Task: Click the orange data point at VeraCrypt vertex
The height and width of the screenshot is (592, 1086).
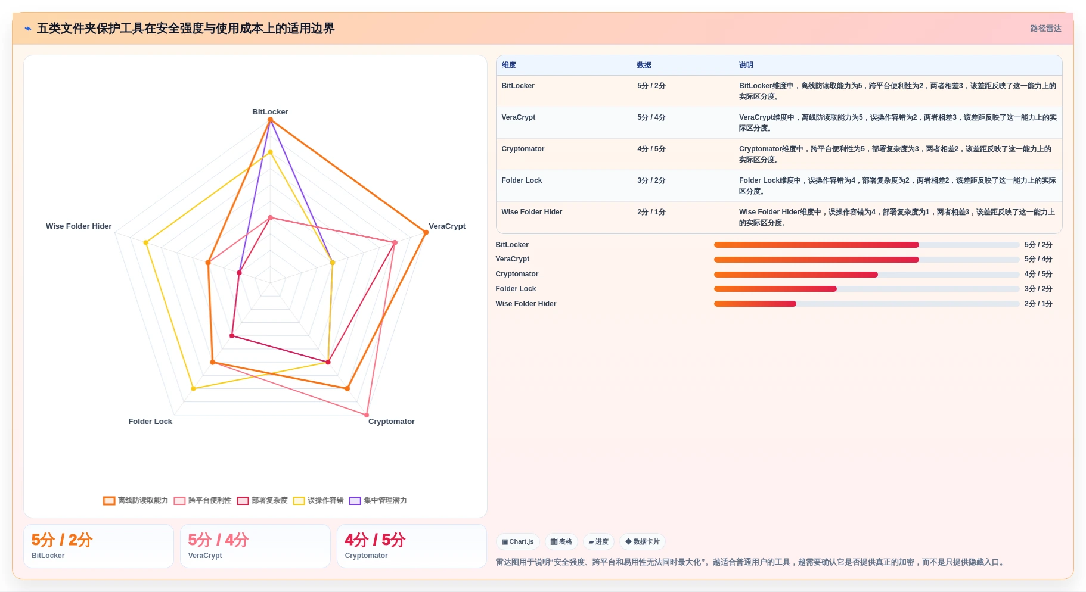Action: click(x=426, y=232)
